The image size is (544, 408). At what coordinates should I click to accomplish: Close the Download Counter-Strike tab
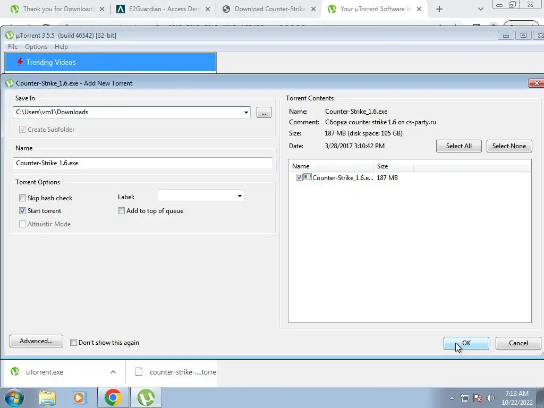(x=313, y=10)
